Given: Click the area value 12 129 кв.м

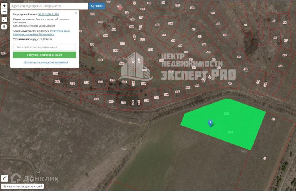Looking at the screenshot, I should tap(46, 39).
